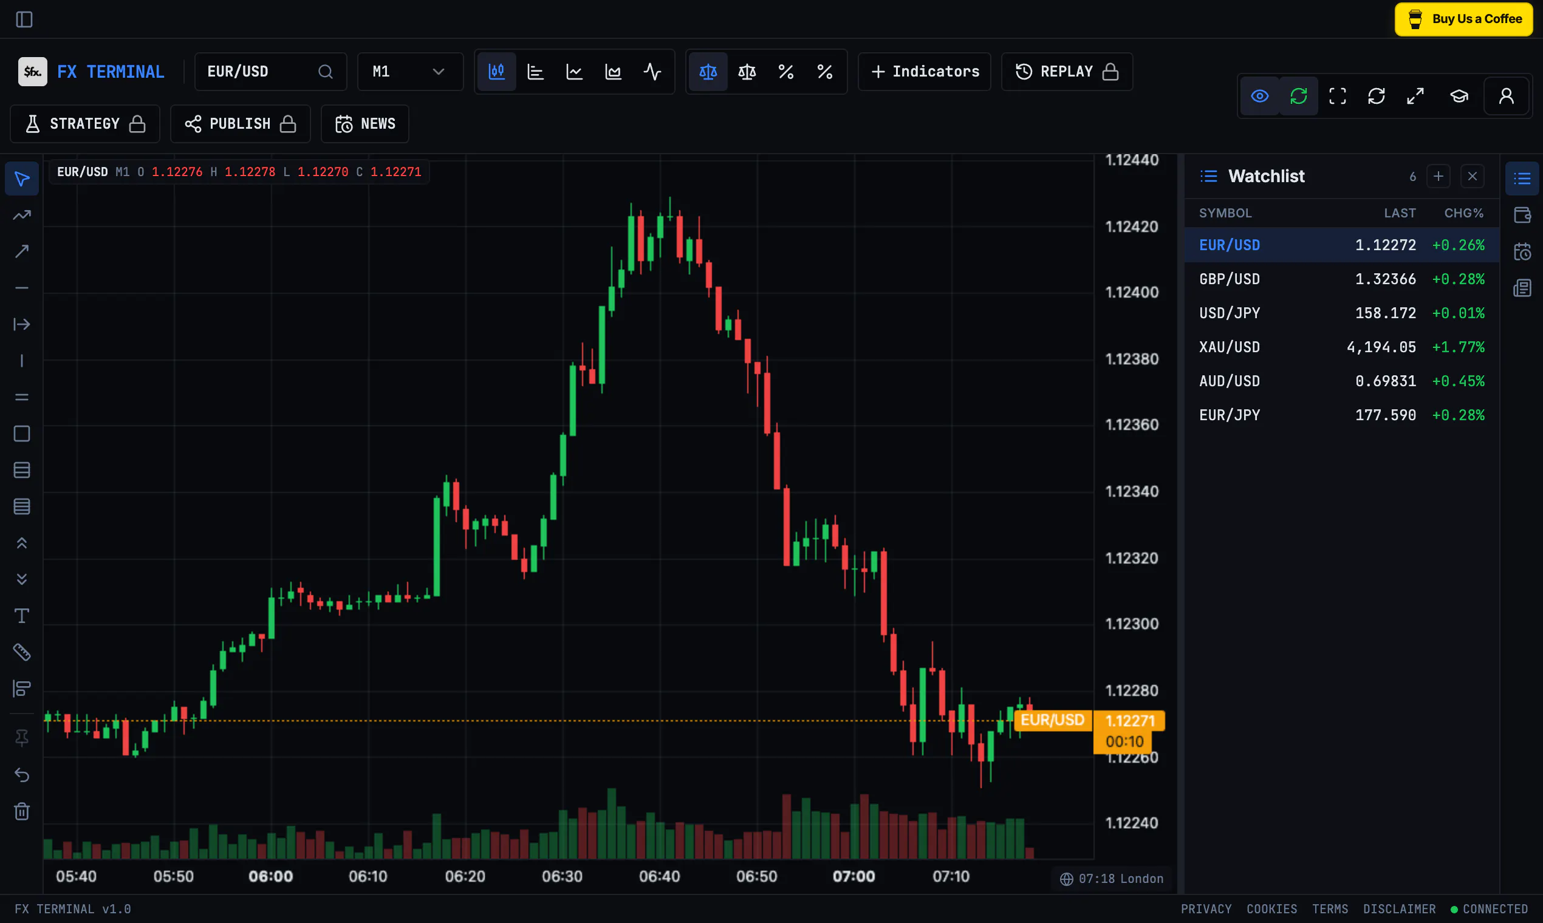Image resolution: width=1543 pixels, height=923 pixels.
Task: Select the text annotation tool
Action: click(22, 616)
